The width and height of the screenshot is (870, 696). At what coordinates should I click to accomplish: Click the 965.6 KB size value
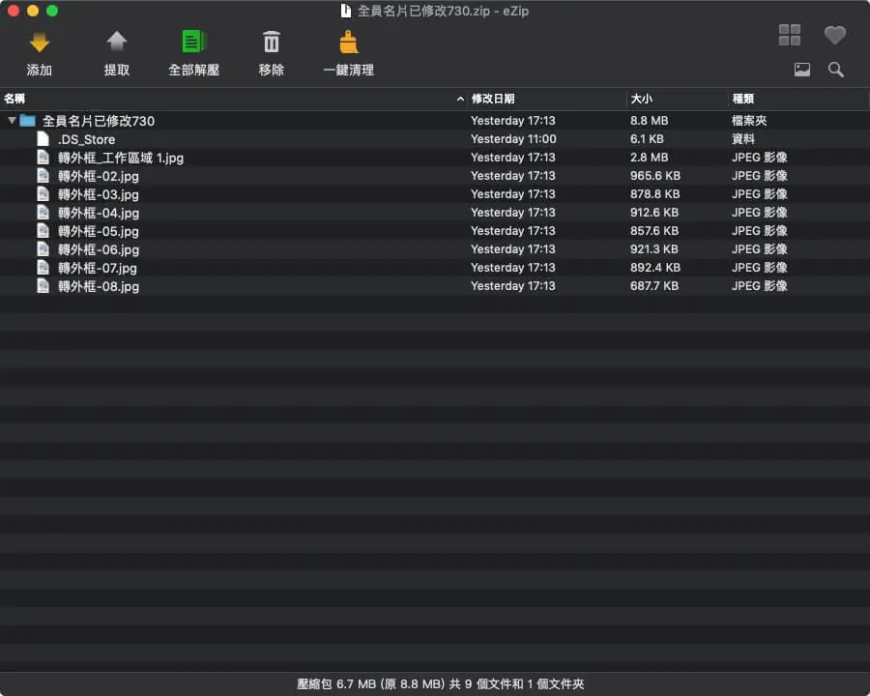coord(655,175)
